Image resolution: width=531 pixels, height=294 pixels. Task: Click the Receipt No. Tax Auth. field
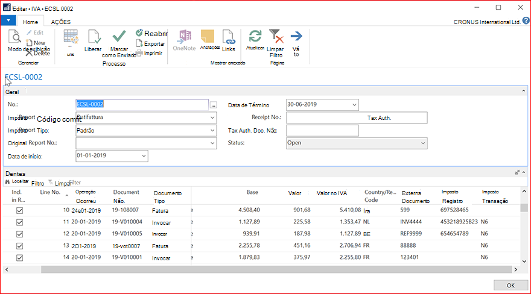pyautogui.click(x=357, y=117)
